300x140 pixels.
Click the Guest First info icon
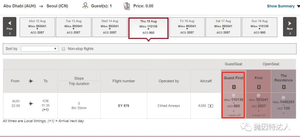[234, 87]
